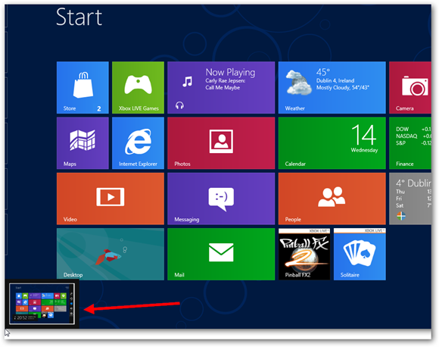The image size is (439, 347).
Task: Click the 'Mostly Cloudy, 54°/43°' text
Action: point(343,88)
